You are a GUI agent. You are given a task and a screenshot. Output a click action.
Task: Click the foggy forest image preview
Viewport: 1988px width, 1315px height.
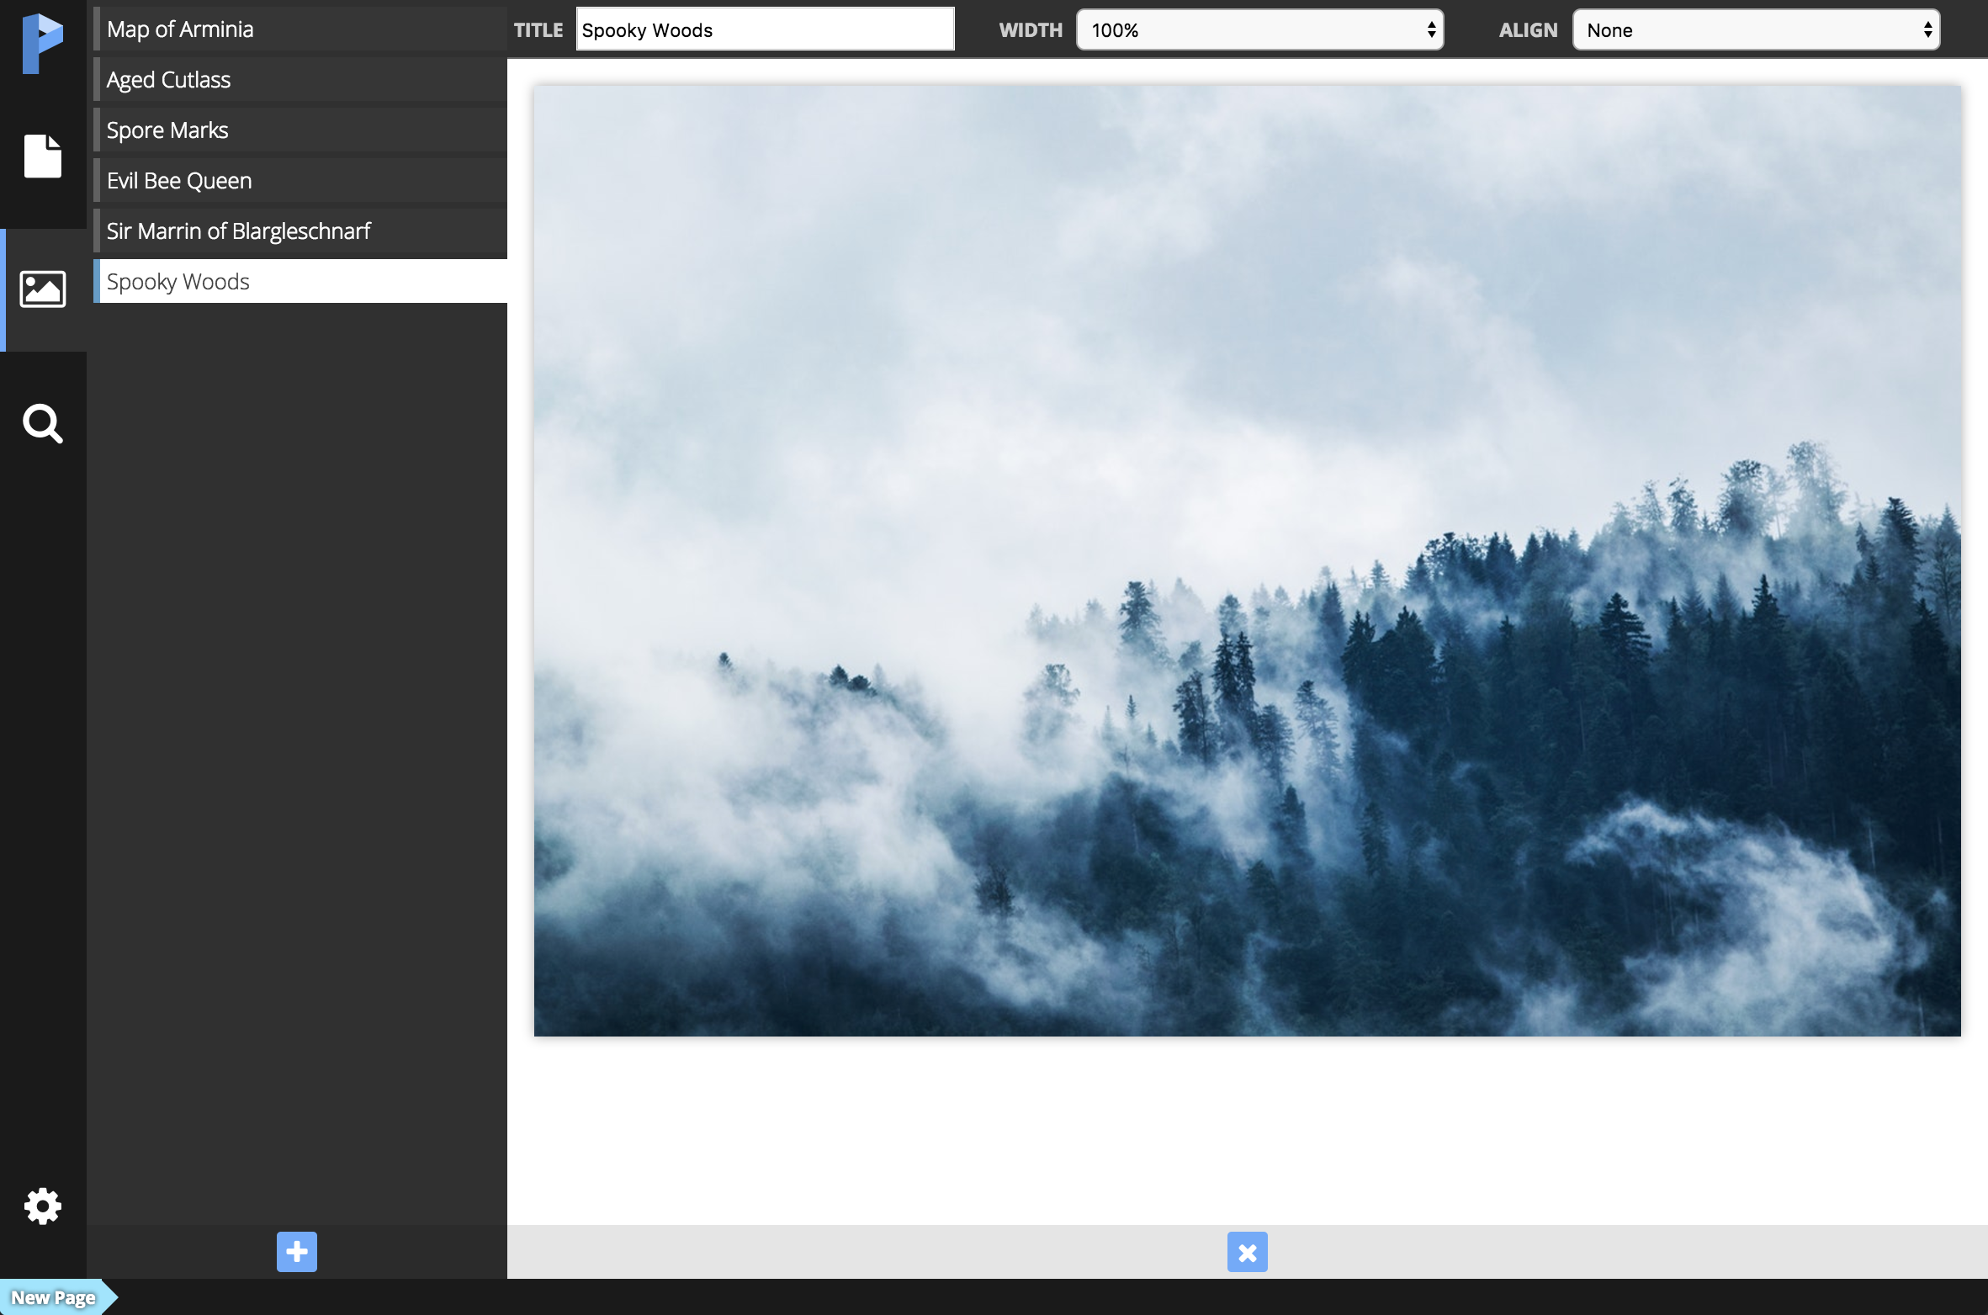click(1247, 560)
